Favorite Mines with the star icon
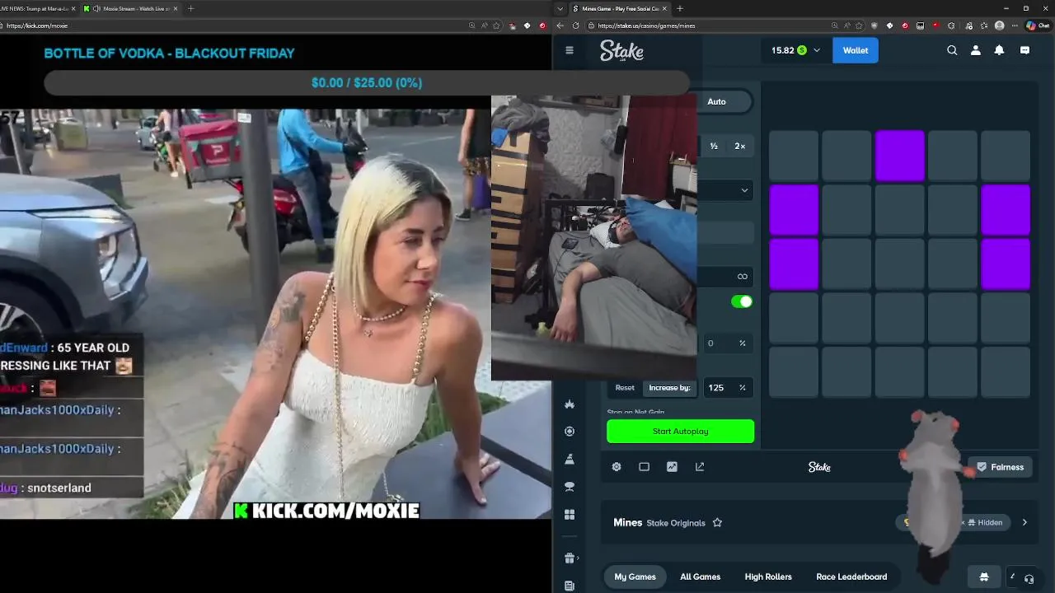1055x593 pixels. tap(717, 523)
